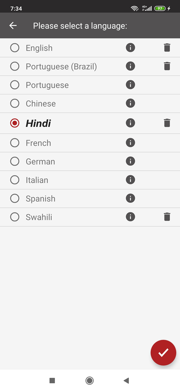Select Italian as language
The width and height of the screenshot is (180, 391).
click(15, 180)
